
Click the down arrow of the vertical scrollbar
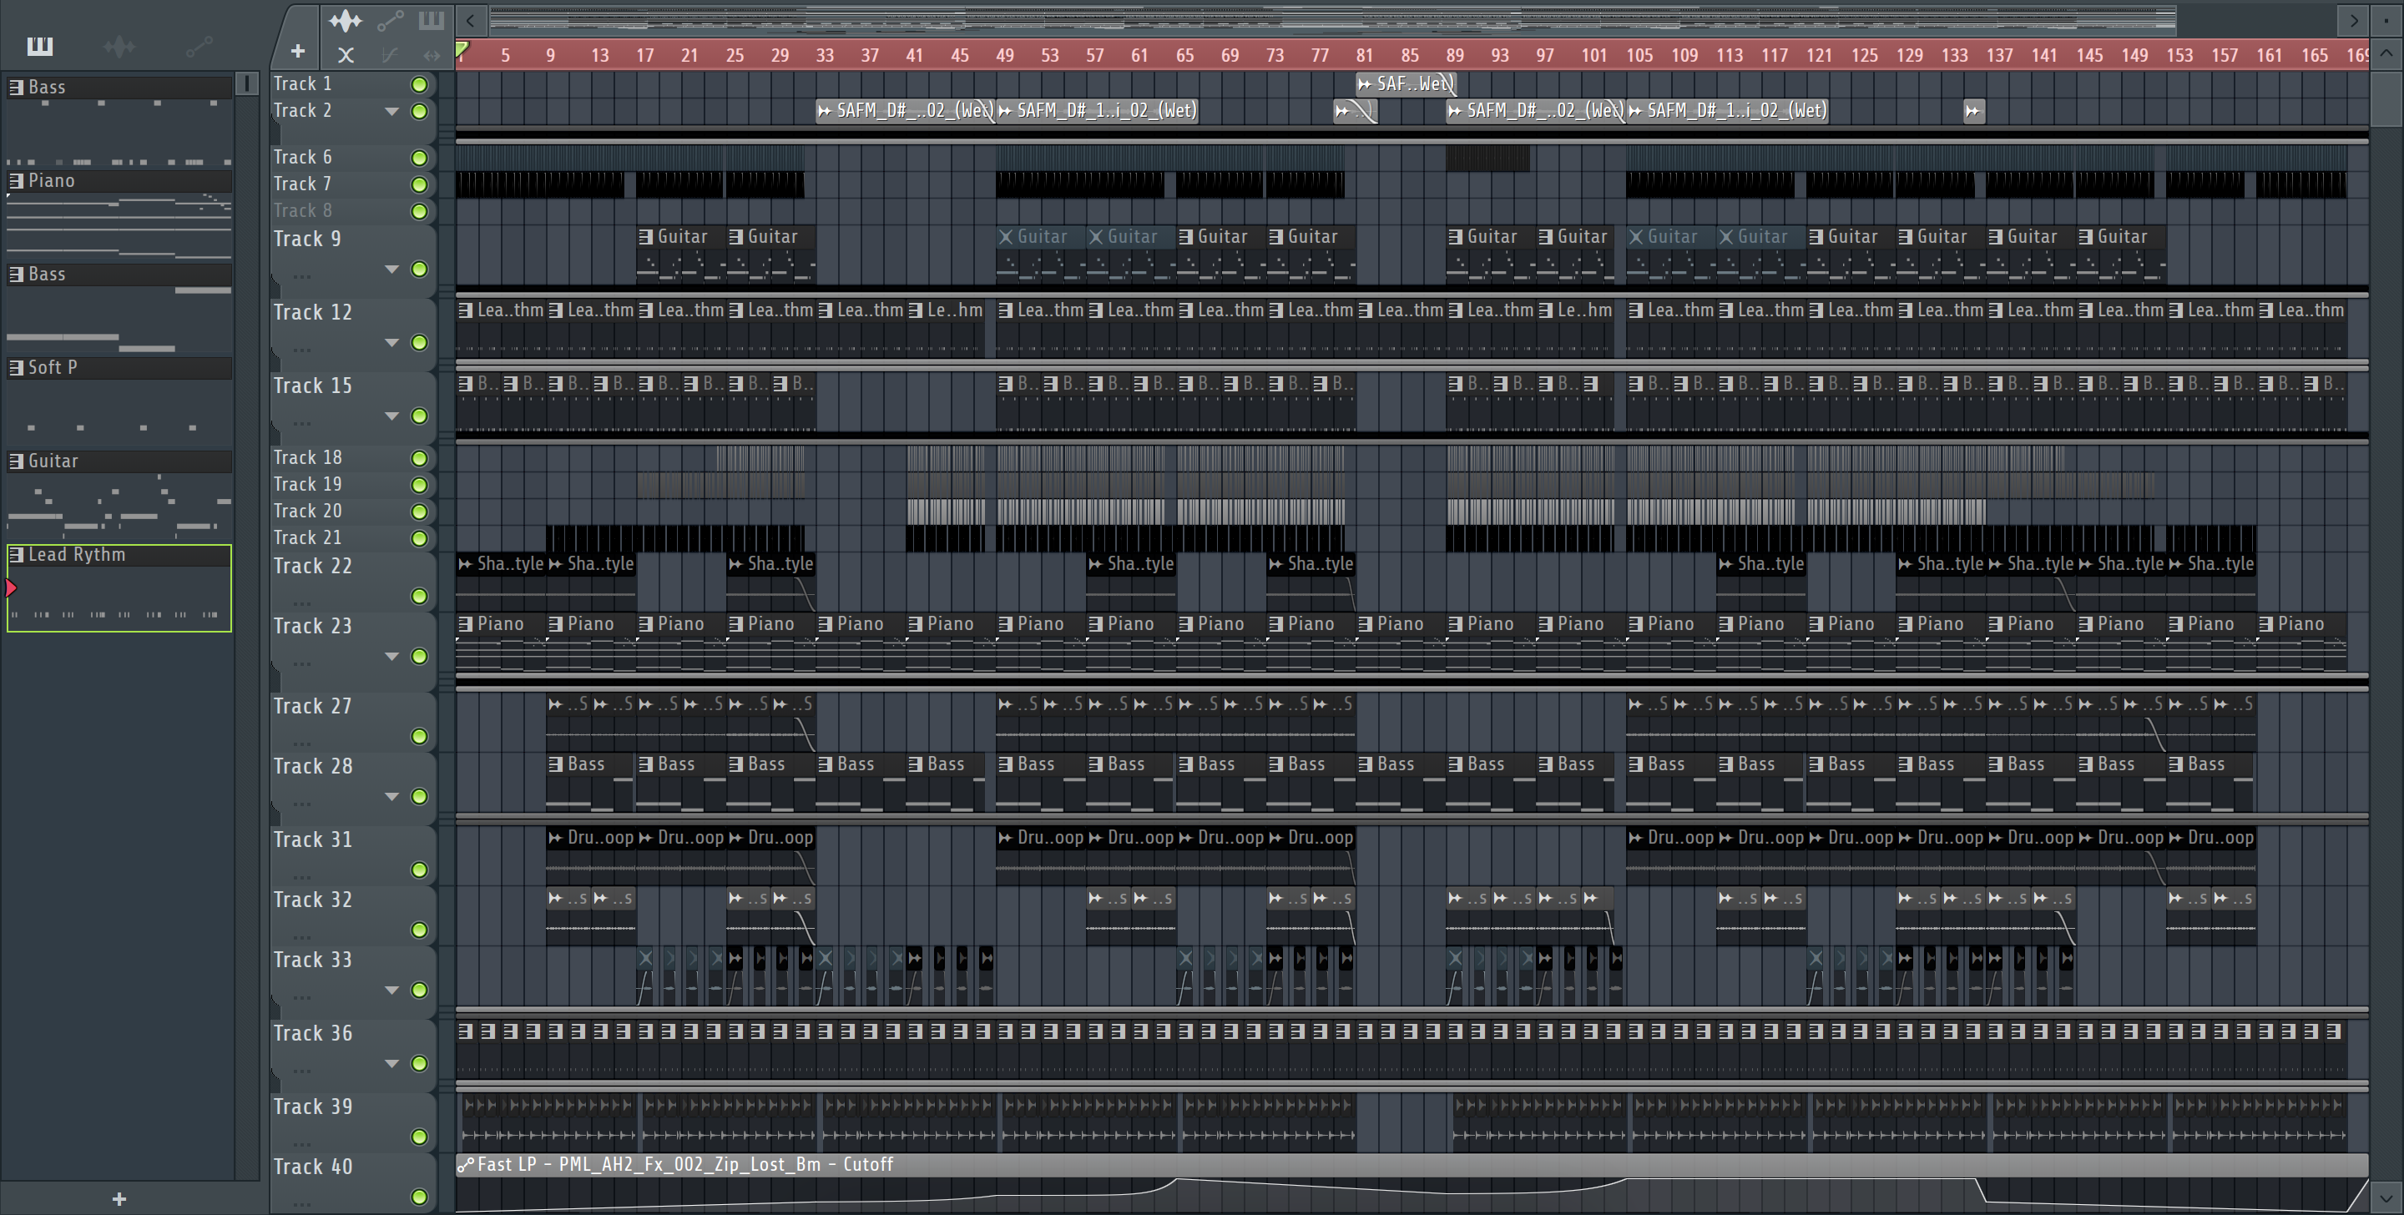(x=2386, y=1198)
